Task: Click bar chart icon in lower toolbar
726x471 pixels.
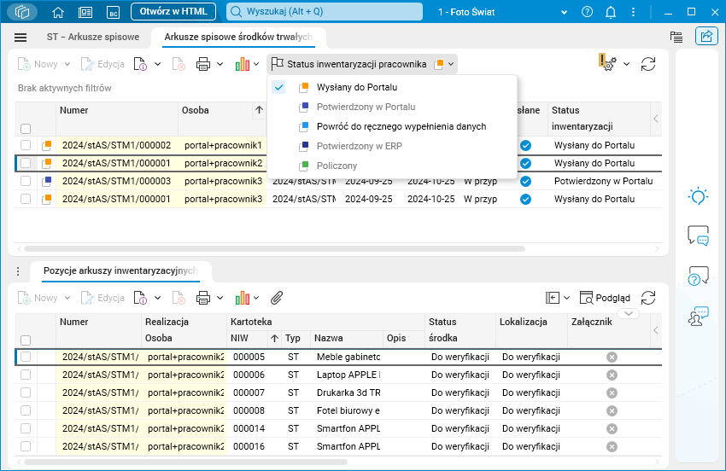Action: click(242, 298)
